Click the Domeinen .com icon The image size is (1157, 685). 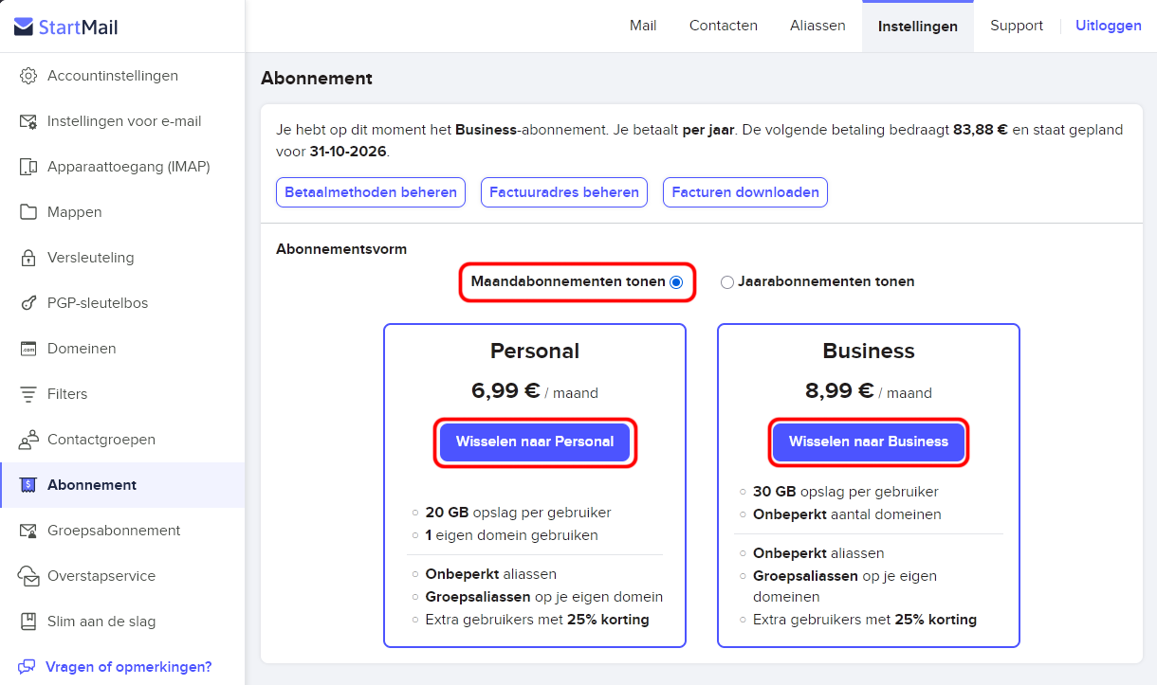(x=28, y=349)
